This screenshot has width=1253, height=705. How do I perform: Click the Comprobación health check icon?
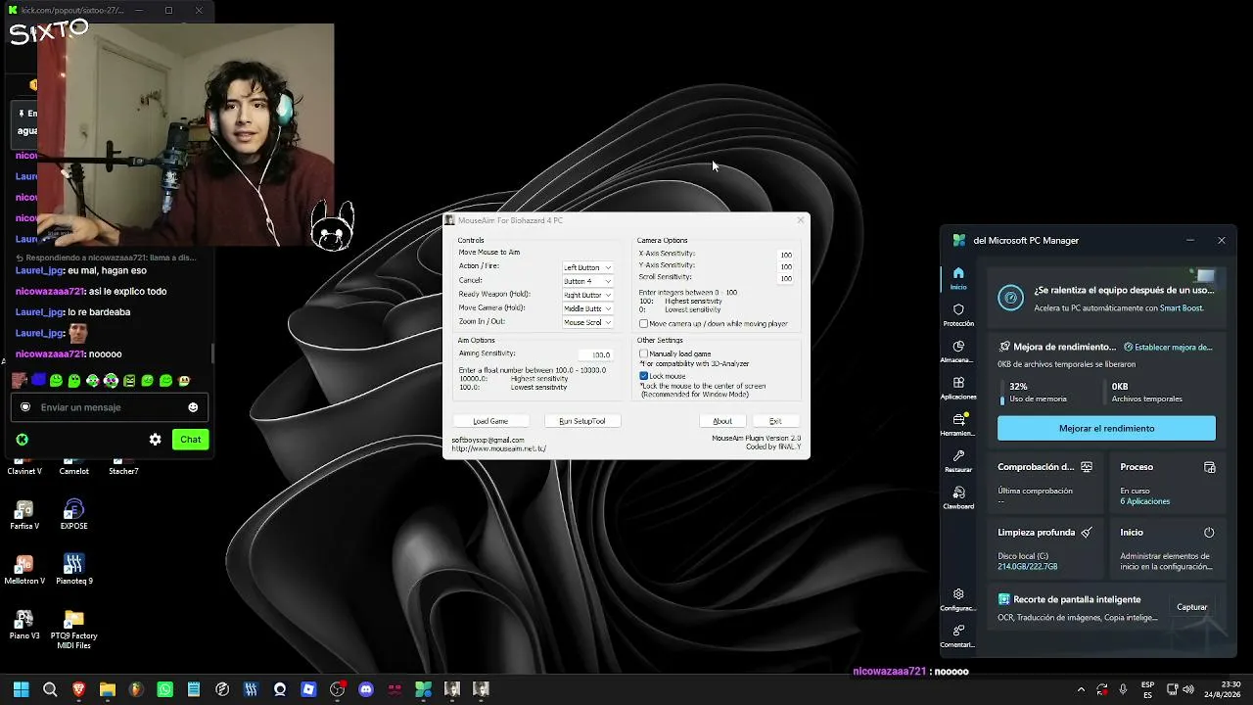pyautogui.click(x=1087, y=467)
